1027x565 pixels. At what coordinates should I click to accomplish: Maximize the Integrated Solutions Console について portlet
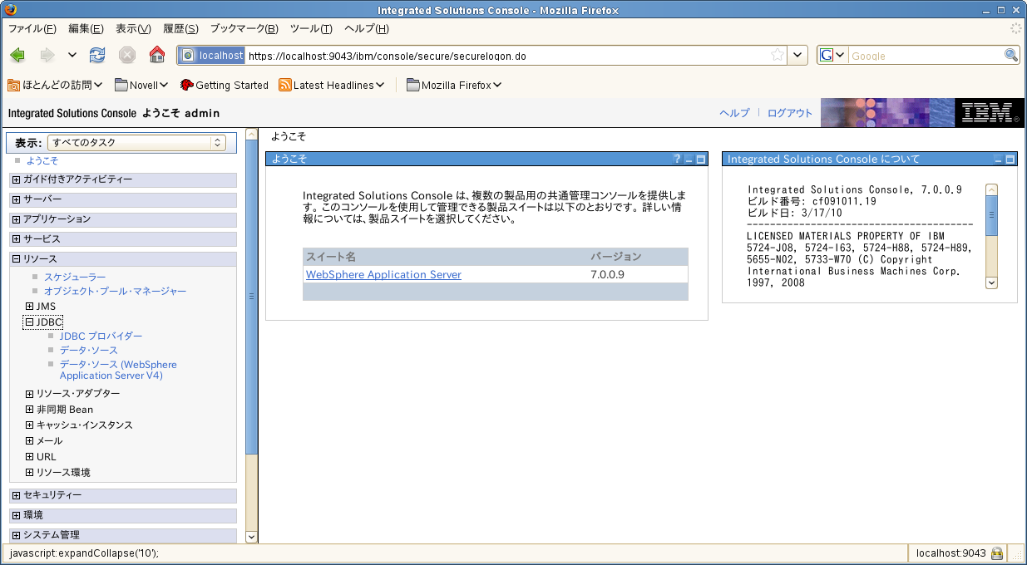[1010, 159]
